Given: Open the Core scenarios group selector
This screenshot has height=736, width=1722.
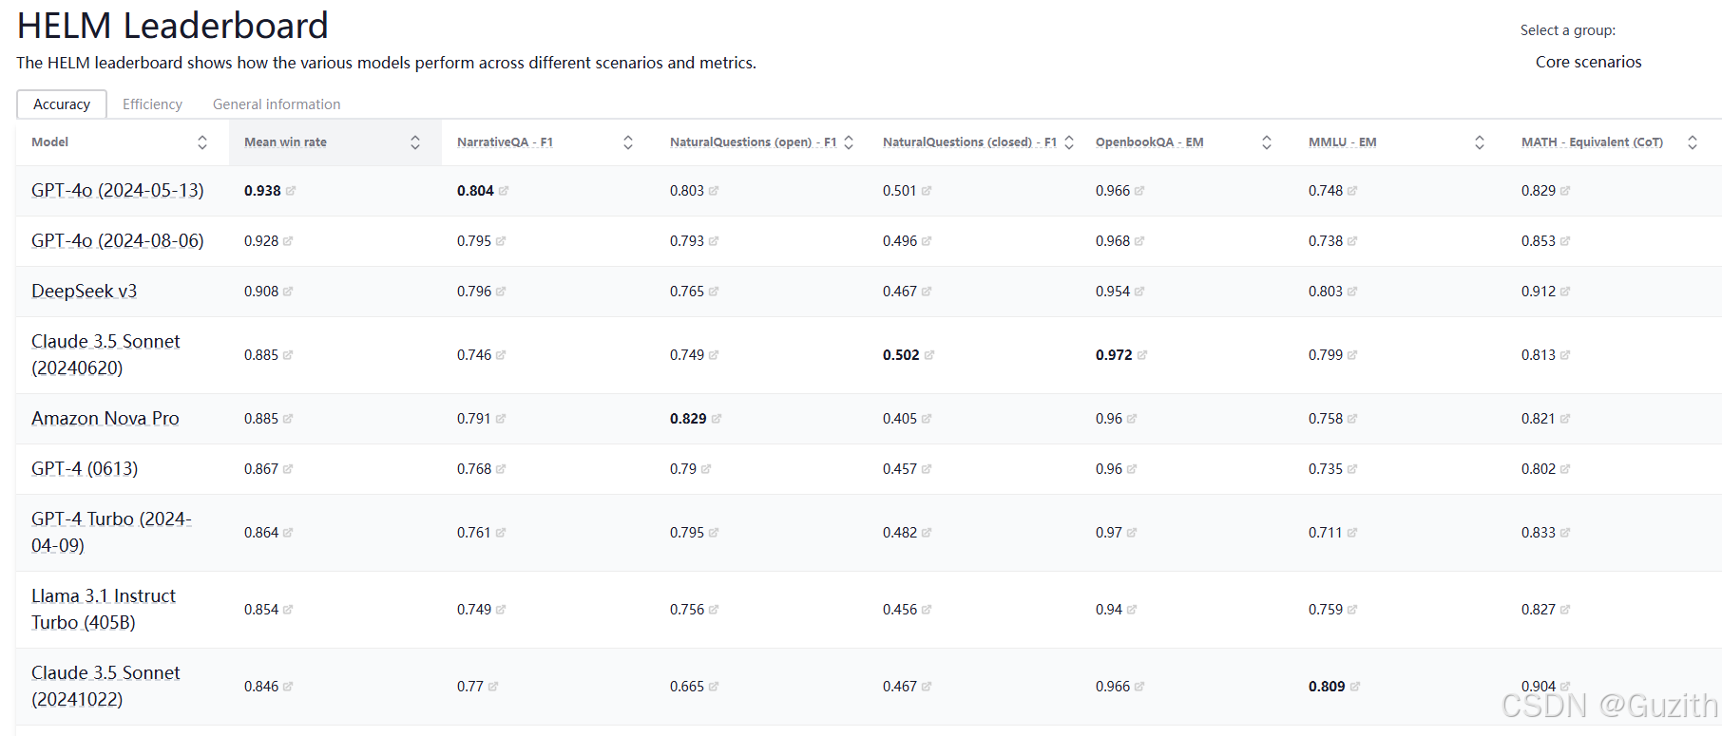Looking at the screenshot, I should coord(1588,62).
